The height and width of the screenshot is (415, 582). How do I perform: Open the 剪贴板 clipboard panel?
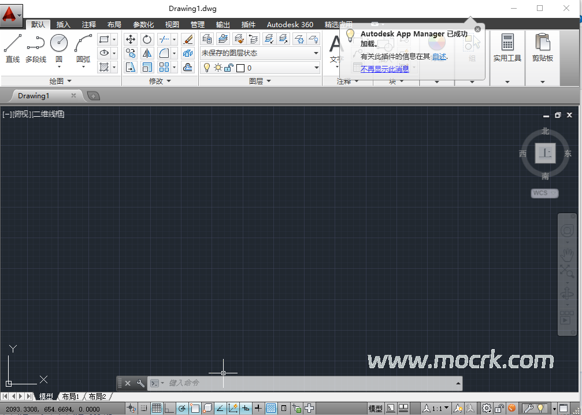tap(542, 48)
